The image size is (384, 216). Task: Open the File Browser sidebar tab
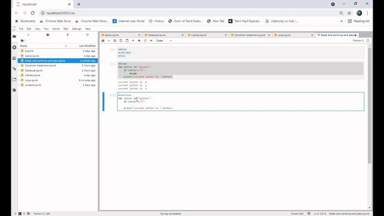14,36
